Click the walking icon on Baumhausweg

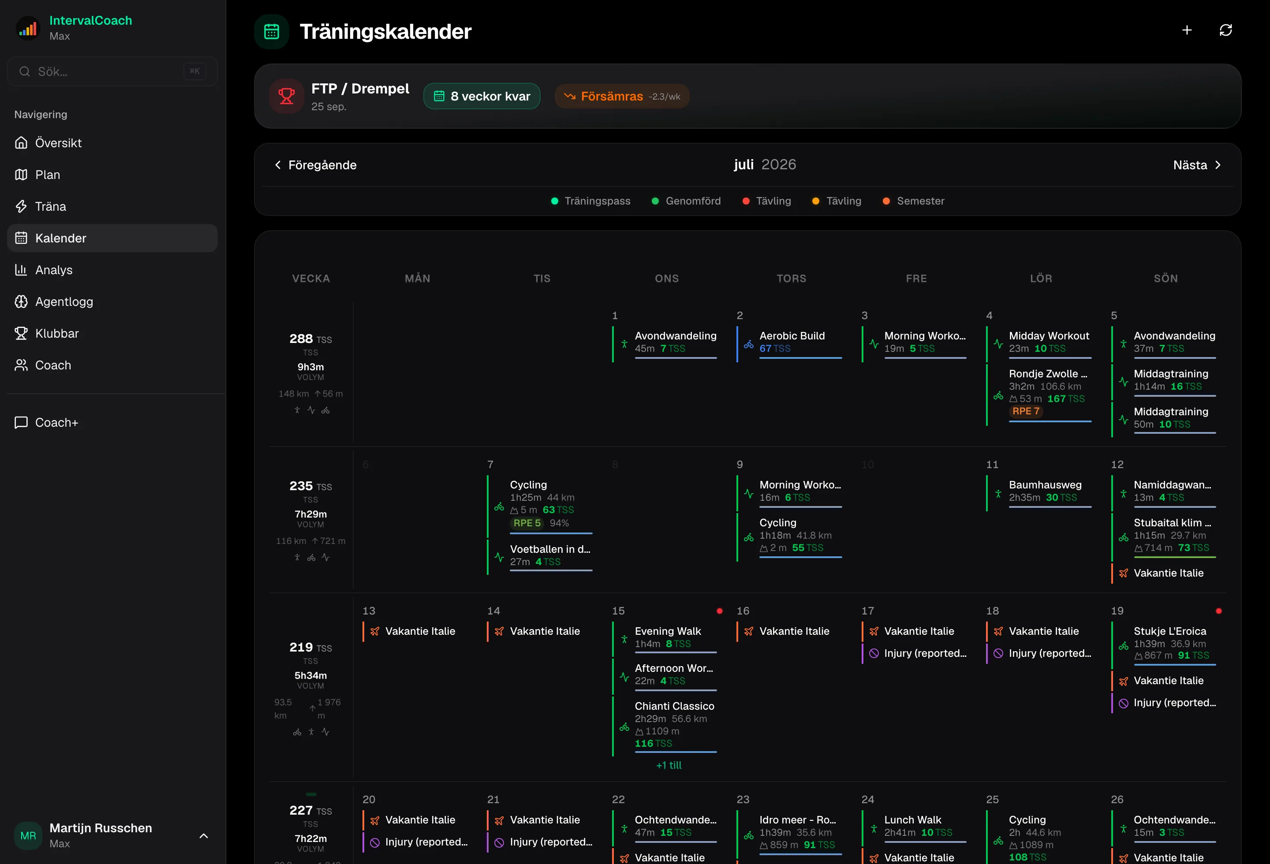[998, 494]
